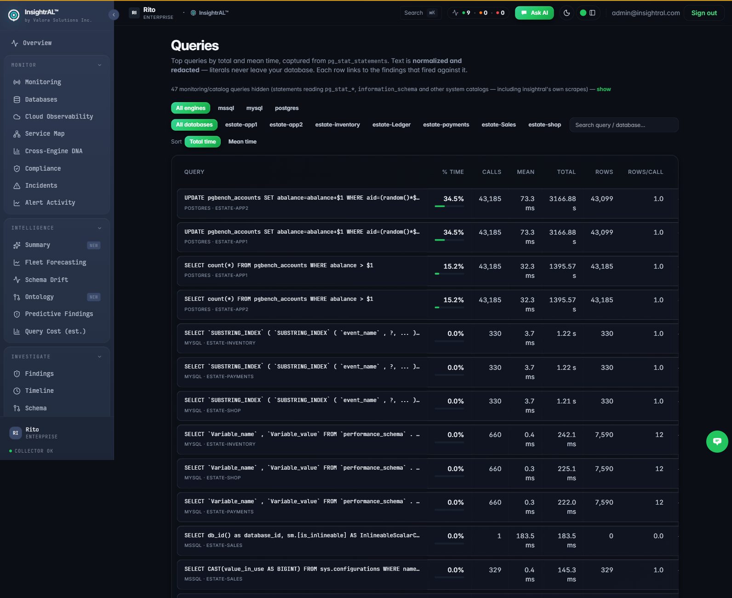Click the InsightrAL logo icon
The height and width of the screenshot is (598, 732).
[14, 16]
